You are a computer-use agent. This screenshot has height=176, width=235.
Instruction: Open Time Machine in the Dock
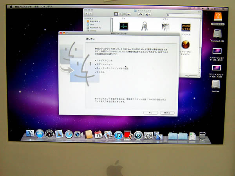[x=138, y=135]
